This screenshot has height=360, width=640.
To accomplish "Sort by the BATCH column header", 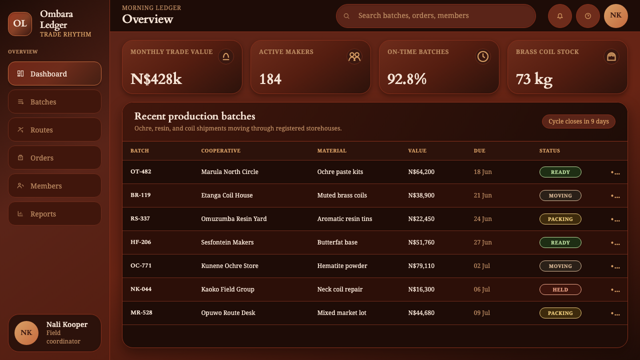I will click(x=139, y=150).
